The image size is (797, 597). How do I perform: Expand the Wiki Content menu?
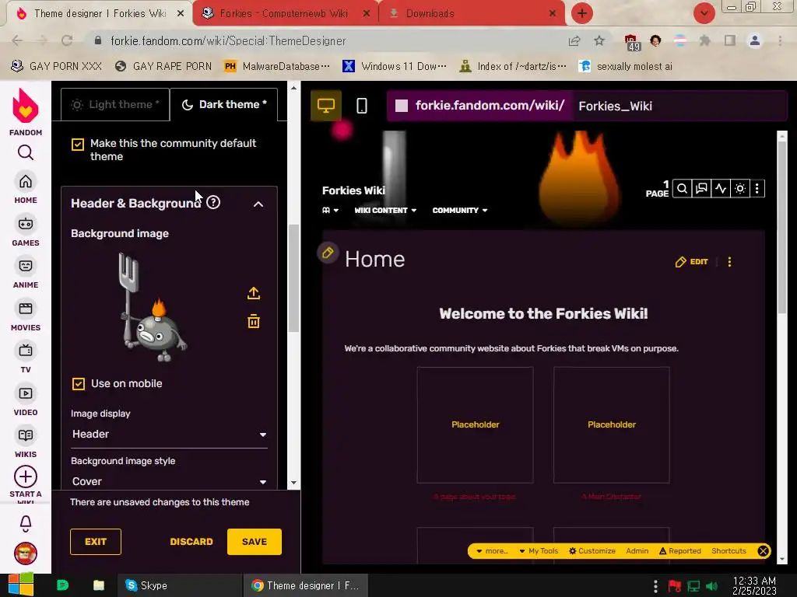385,210
